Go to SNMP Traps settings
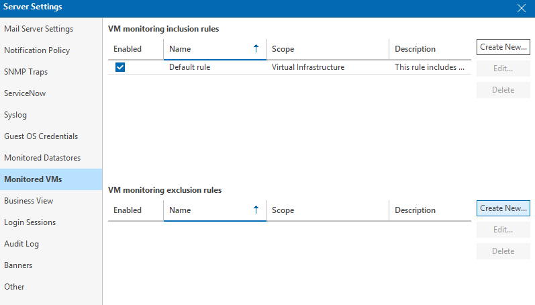 [x=51, y=72]
